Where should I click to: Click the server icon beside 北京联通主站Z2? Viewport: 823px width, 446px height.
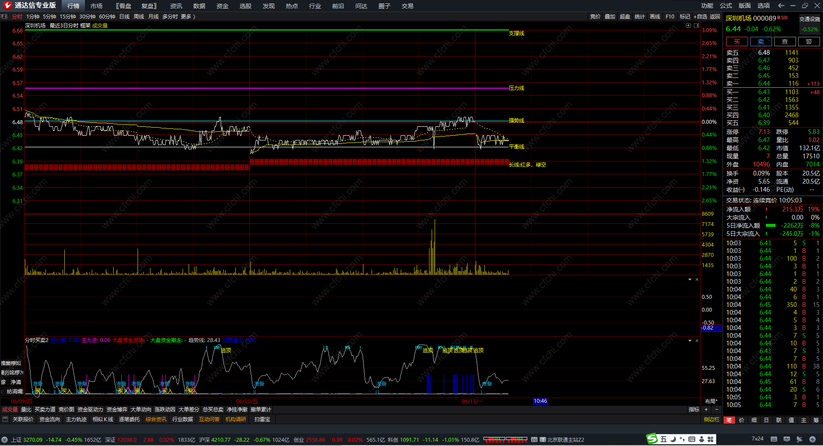(x=543, y=440)
